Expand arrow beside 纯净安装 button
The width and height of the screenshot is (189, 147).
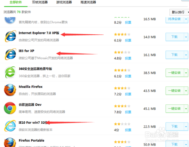186,19
